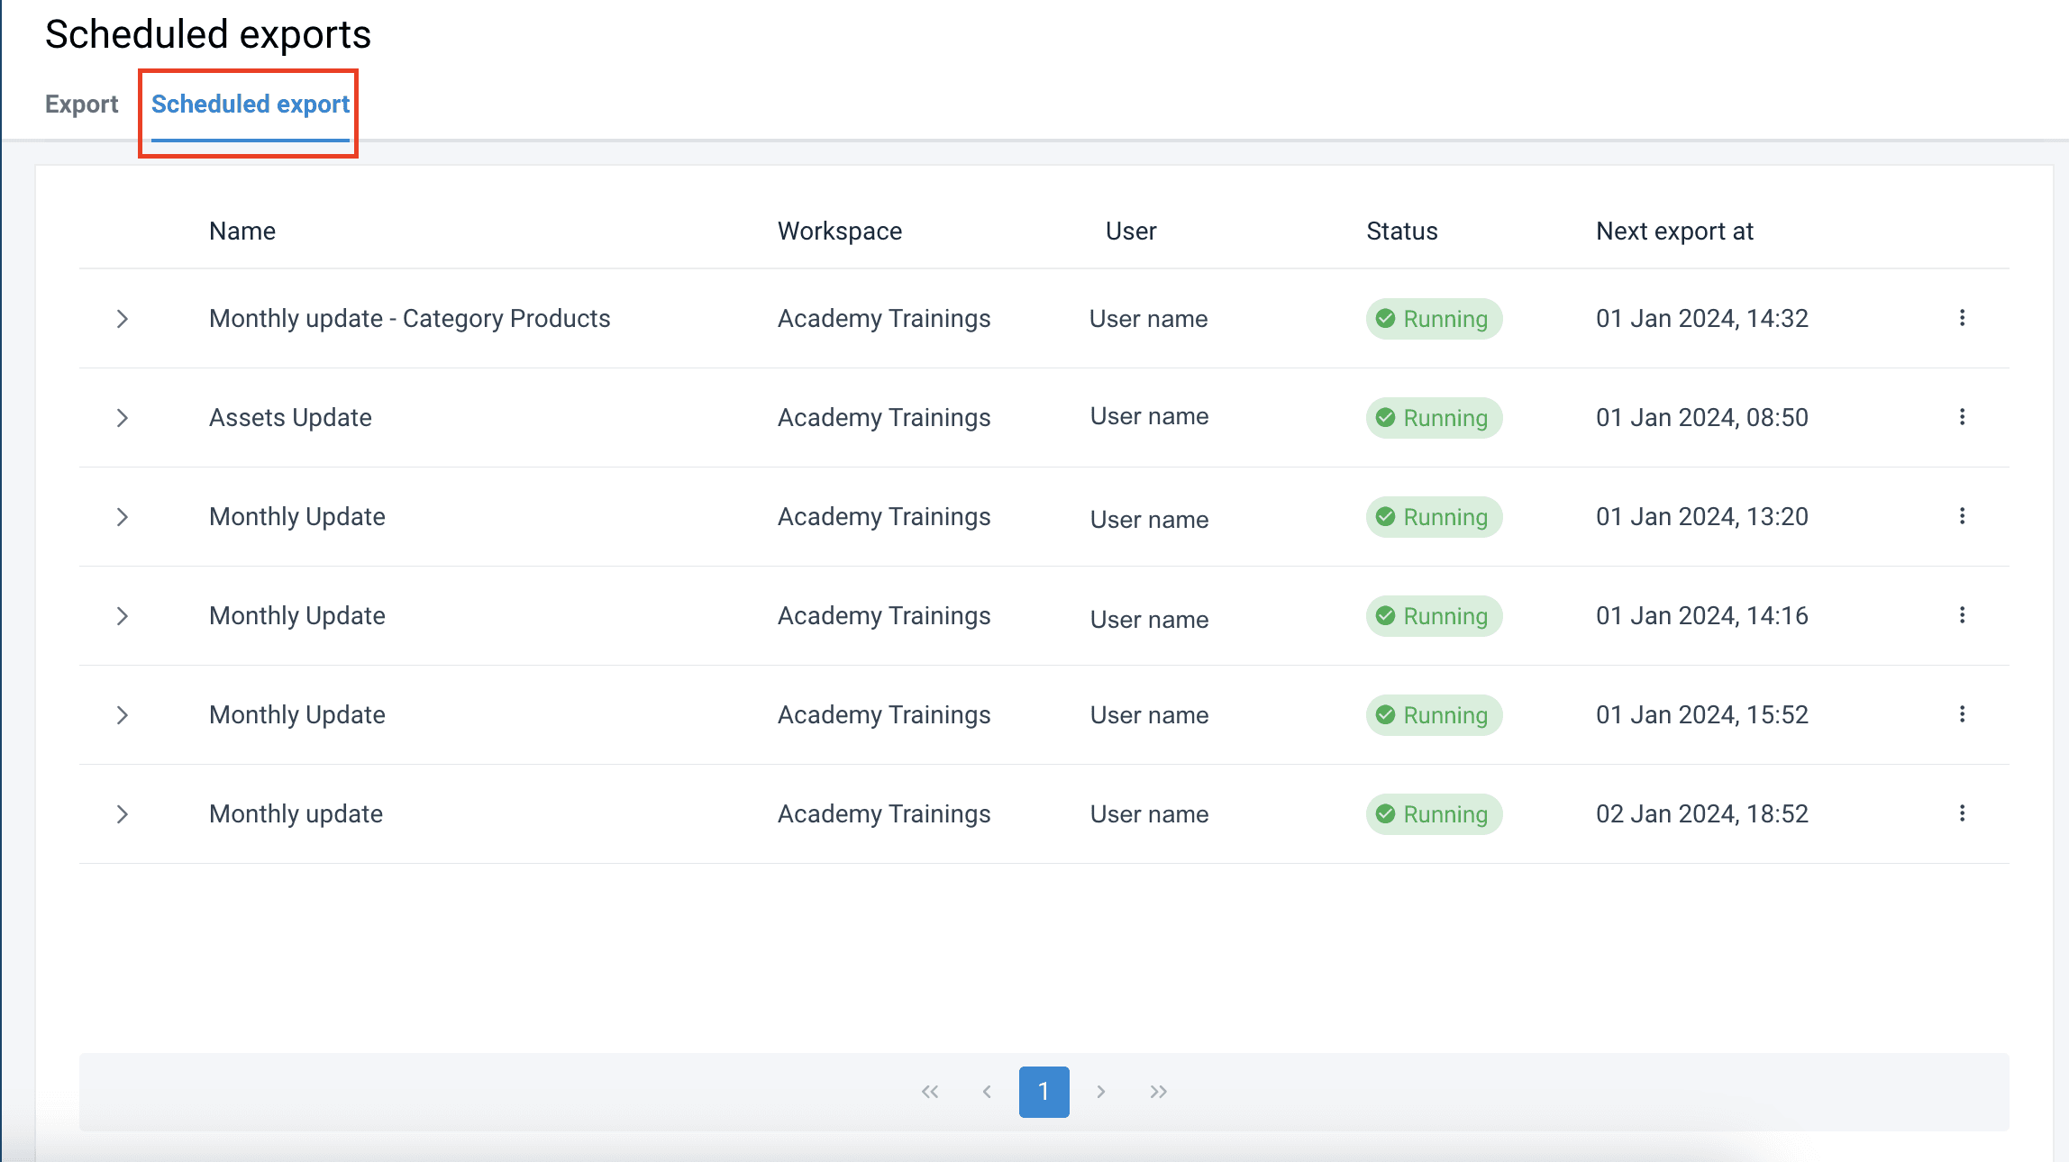Screen dimensions: 2069x1162
Task: Open three-dot menu for Category Products export
Action: [1962, 318]
